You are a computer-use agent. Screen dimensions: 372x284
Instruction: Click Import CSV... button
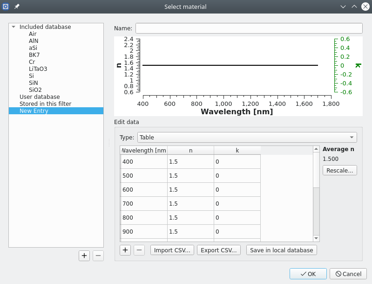[x=172, y=250]
